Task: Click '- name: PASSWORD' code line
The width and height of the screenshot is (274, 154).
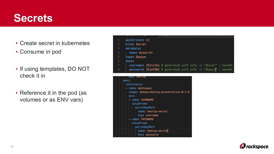Action: pyautogui.click(x=141, y=119)
